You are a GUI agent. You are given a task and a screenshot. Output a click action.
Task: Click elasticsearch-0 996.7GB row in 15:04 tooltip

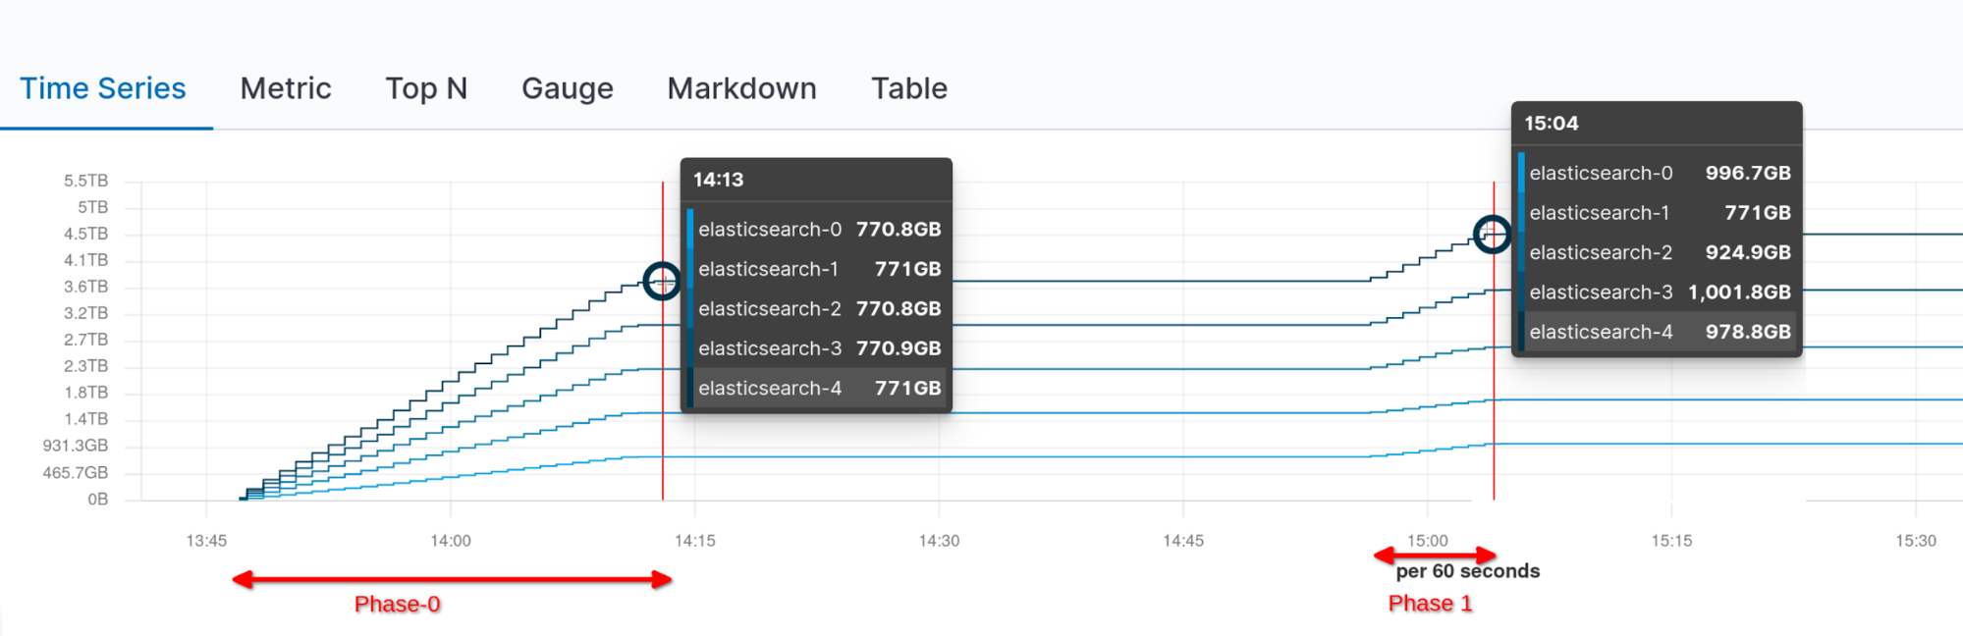(x=1657, y=173)
